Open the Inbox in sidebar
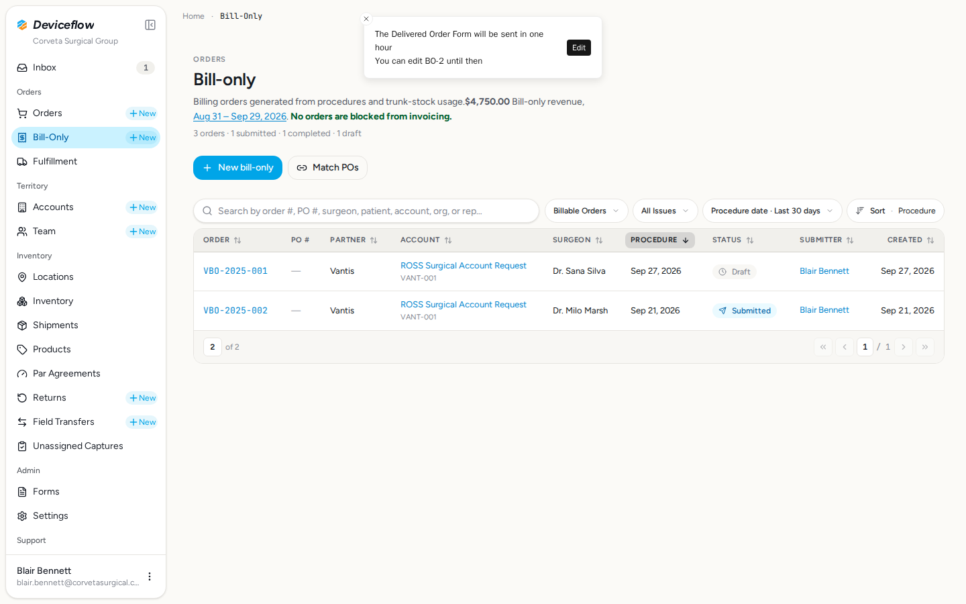Viewport: 966px width, 604px height. point(86,68)
